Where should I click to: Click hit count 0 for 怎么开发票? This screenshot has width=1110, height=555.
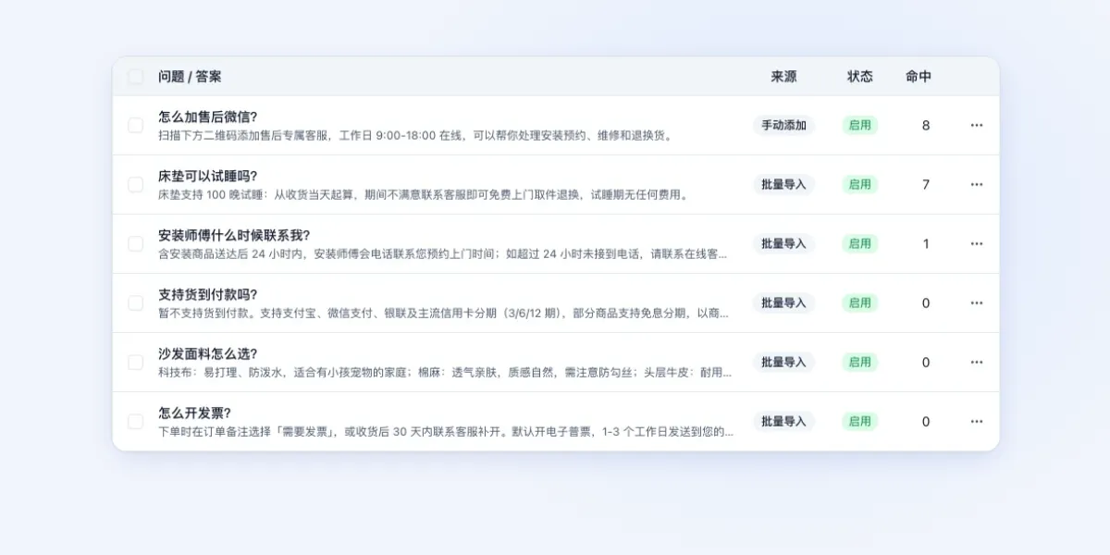click(x=926, y=421)
